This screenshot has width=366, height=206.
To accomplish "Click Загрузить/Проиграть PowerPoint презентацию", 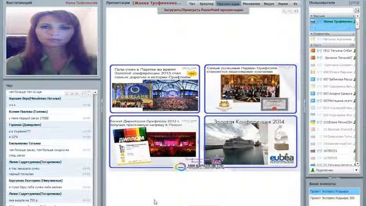I will pyautogui.click(x=203, y=10).
